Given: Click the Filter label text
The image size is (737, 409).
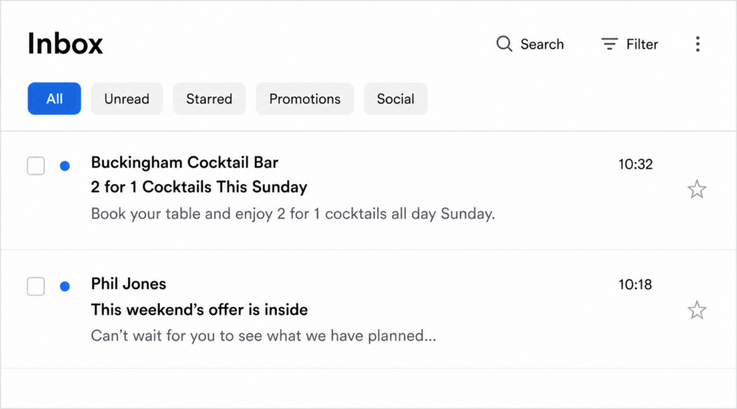Looking at the screenshot, I should pos(642,44).
